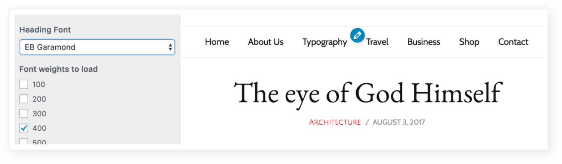Click the Architecture category link
Viewport: 562px width, 164px height.
(335, 122)
